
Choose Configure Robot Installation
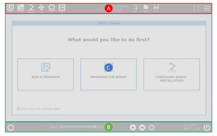(x=171, y=74)
